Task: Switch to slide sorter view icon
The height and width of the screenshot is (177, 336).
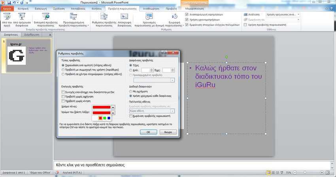Action: point(273,173)
